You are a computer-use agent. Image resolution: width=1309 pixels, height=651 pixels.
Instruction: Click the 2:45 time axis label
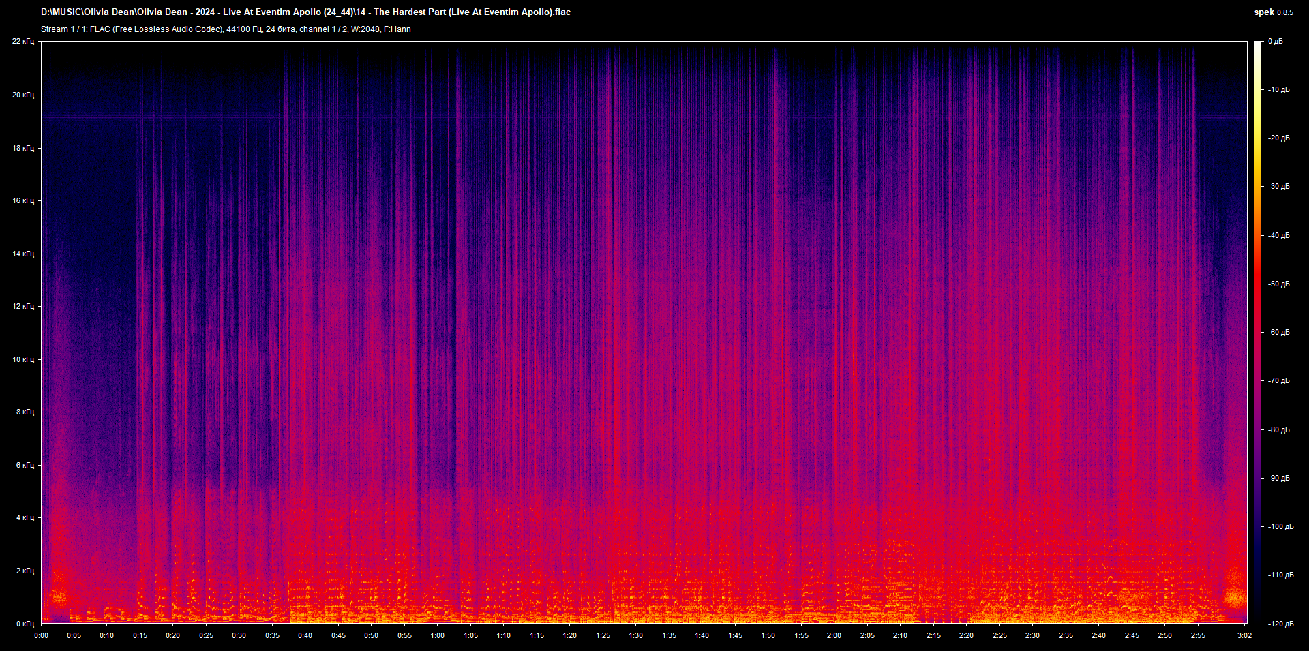click(x=1132, y=635)
